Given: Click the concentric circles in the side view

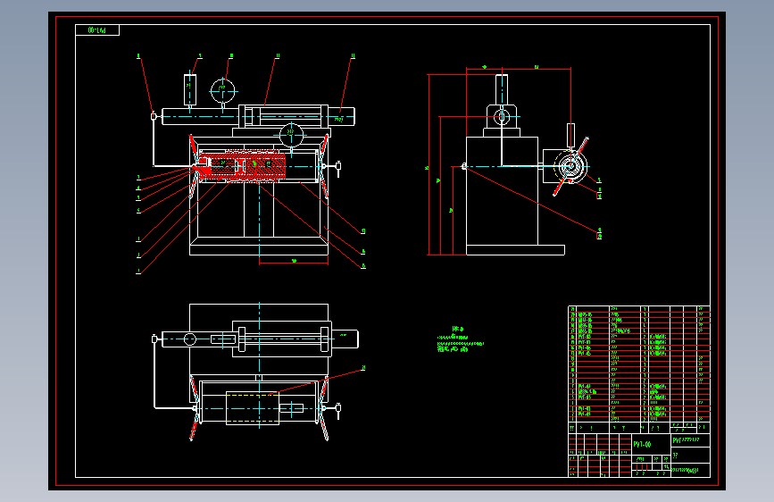Looking at the screenshot, I should [570, 166].
